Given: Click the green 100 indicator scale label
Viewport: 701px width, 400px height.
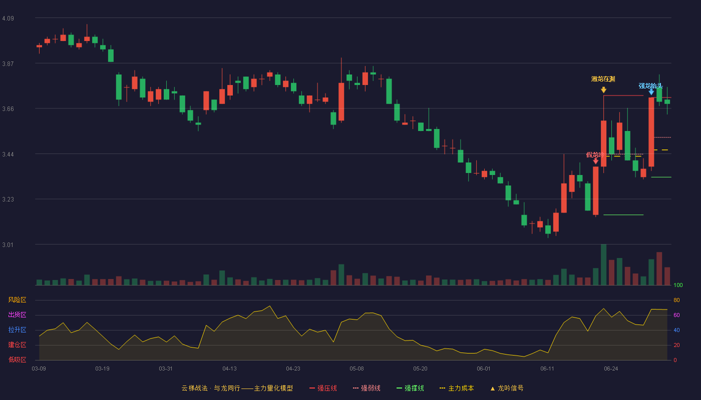Looking at the screenshot, I should 678,285.
